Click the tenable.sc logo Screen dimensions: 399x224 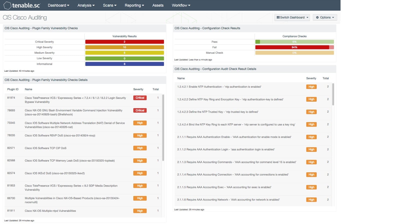click(22, 5)
